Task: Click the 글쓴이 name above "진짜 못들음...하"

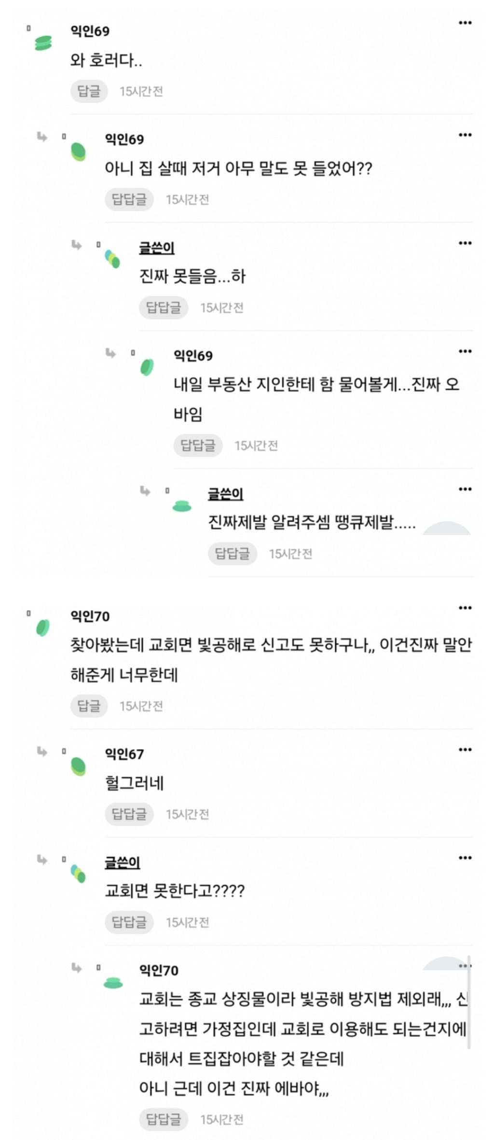Action: coord(157,248)
